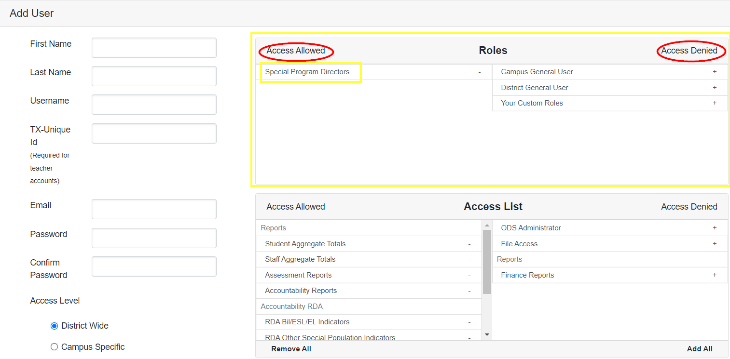Click Add All to grant all access
Screen dimensions: 730x359
pos(700,348)
